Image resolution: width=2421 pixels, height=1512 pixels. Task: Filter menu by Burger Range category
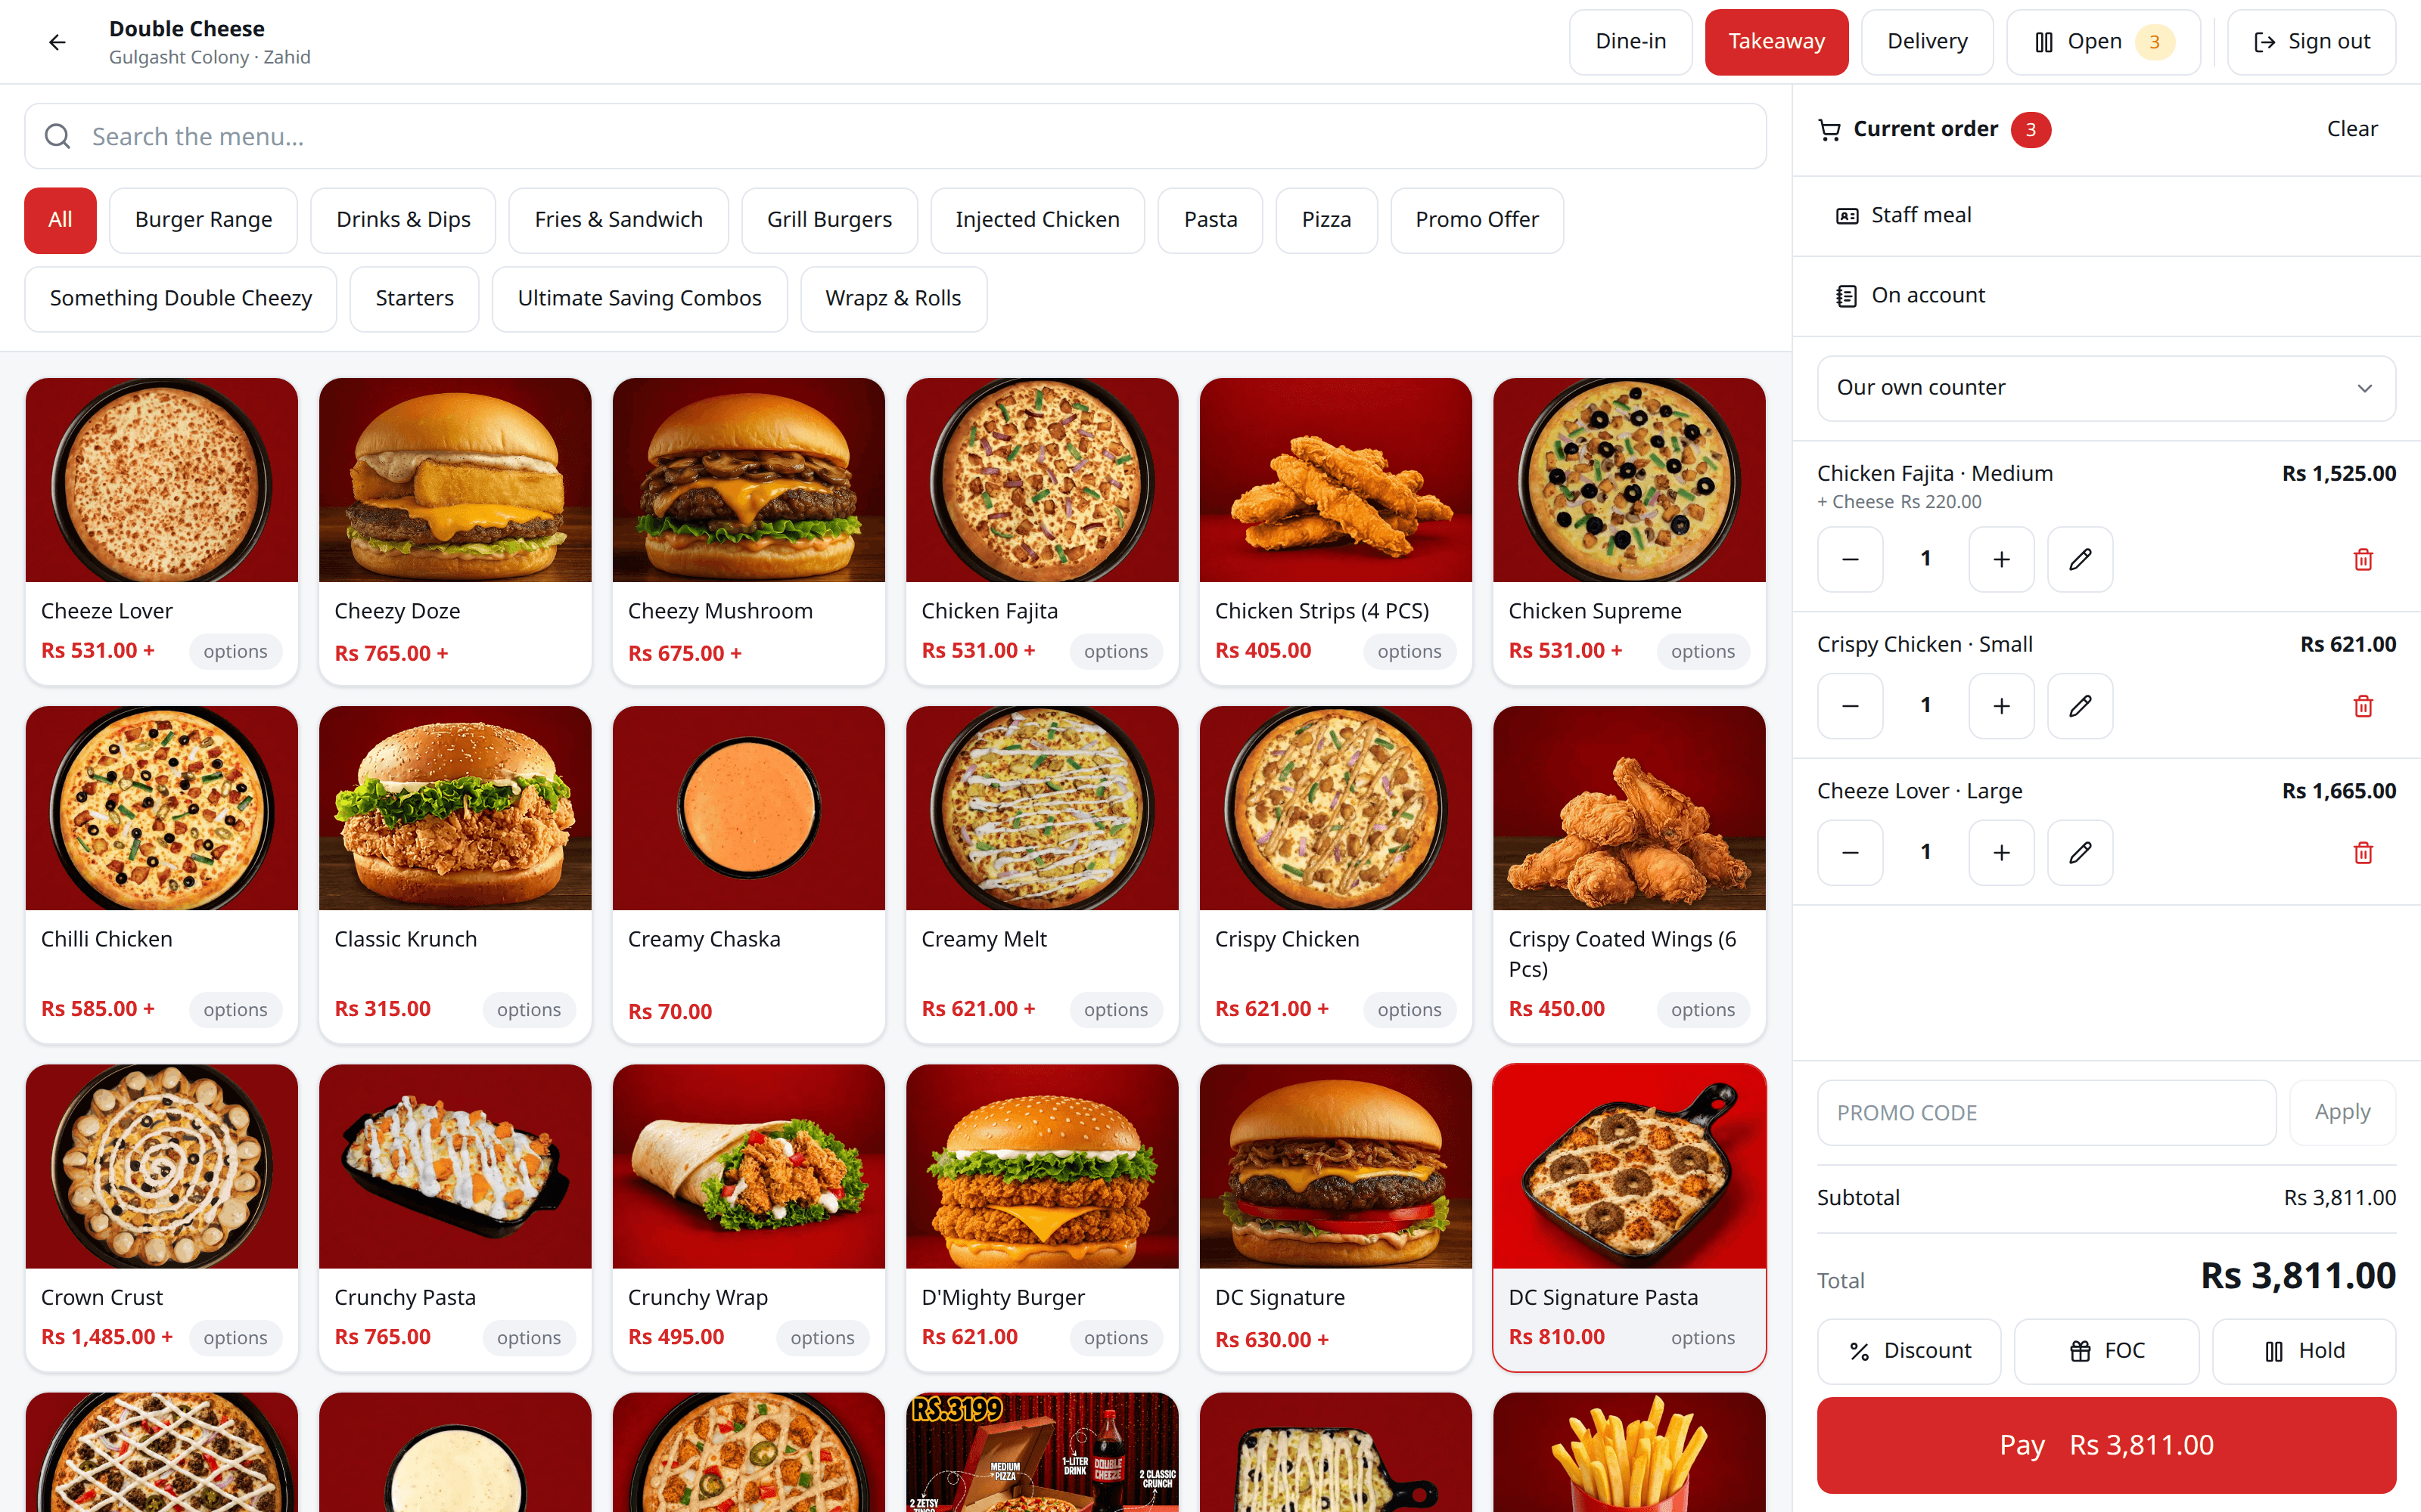click(x=203, y=220)
